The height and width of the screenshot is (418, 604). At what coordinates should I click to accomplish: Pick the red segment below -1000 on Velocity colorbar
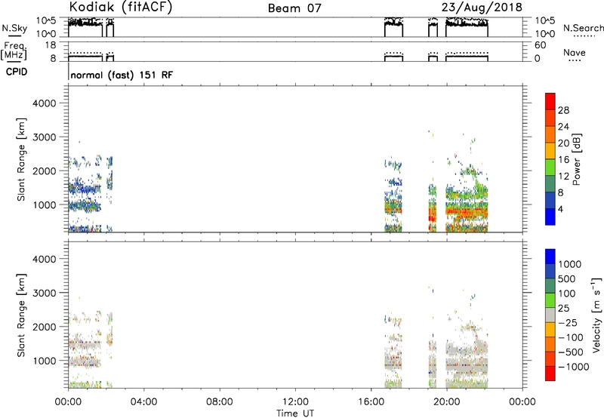click(550, 373)
